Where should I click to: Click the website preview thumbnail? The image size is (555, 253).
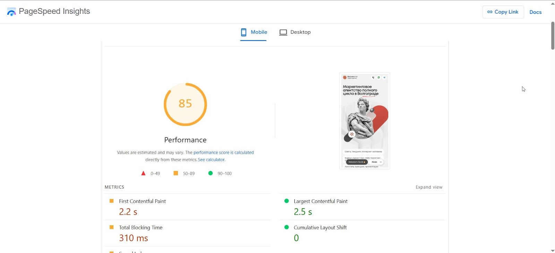pos(364,120)
